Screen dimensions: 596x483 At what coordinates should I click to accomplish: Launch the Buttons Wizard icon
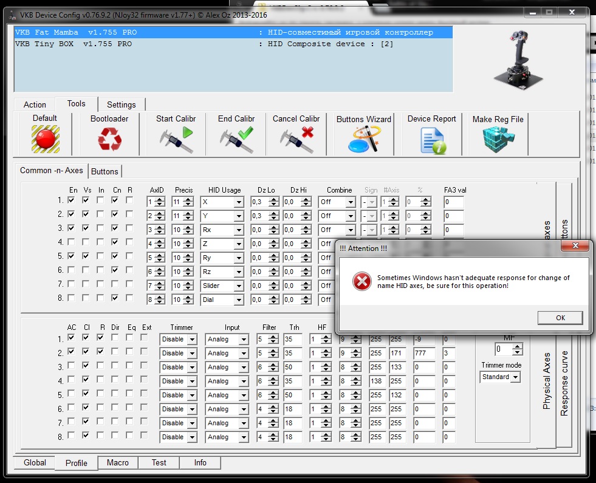pos(363,139)
